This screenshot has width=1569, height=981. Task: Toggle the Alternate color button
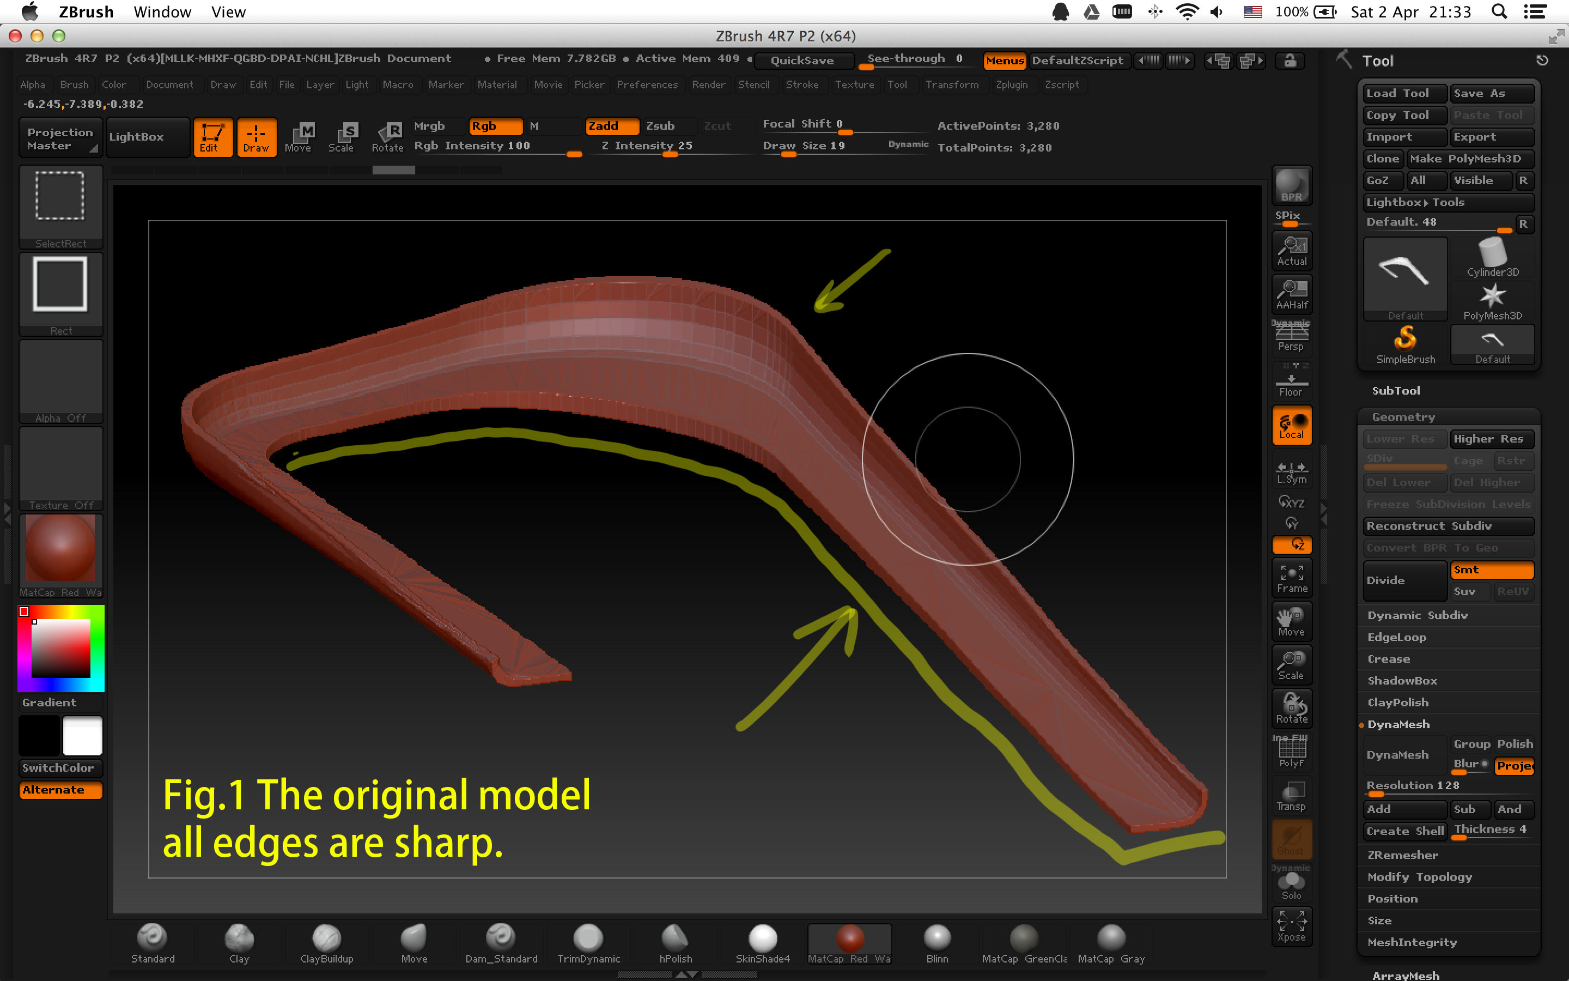(61, 790)
